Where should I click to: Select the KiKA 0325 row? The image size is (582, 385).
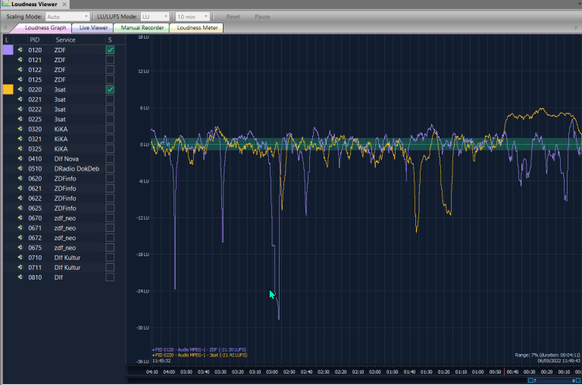point(64,149)
